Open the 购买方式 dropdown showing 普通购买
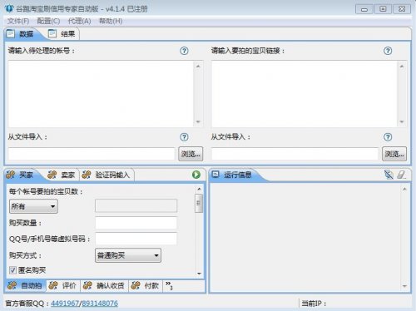 (x=128, y=255)
